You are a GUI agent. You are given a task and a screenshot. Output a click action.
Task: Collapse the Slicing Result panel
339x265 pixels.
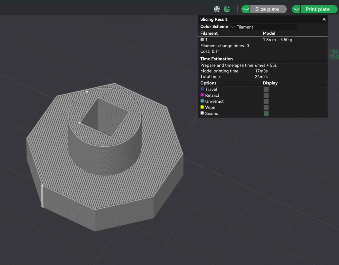pos(324,19)
